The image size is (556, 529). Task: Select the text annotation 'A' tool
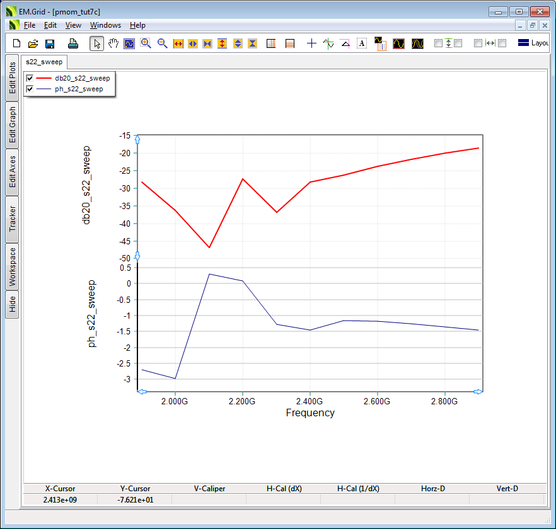click(362, 43)
